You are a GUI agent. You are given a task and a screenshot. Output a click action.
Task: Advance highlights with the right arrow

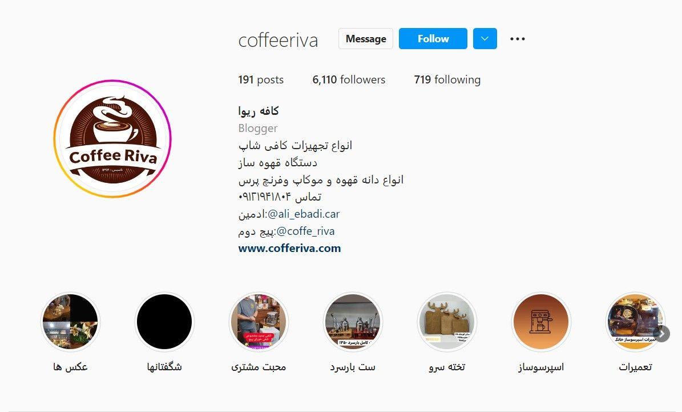[661, 334]
